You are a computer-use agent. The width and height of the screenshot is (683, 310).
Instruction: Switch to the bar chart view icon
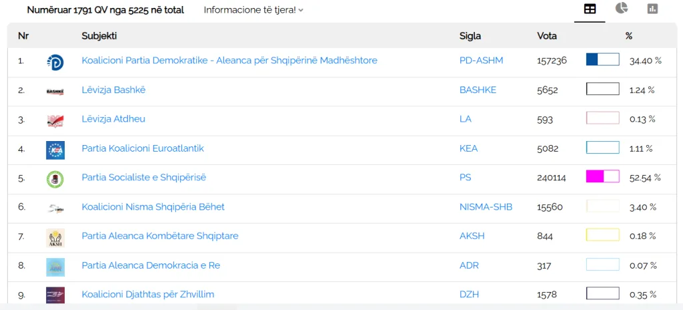(x=652, y=9)
